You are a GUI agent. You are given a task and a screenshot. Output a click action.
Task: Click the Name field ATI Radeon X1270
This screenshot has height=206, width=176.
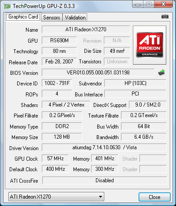(86, 29)
